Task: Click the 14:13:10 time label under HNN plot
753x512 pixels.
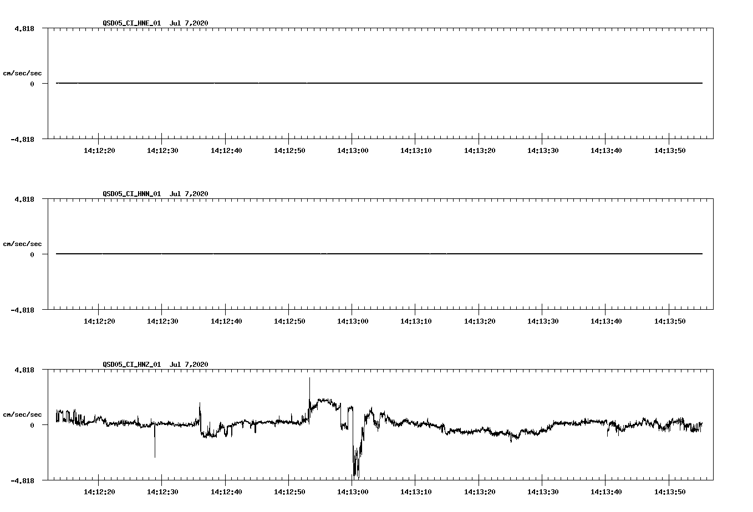Action: coord(416,321)
